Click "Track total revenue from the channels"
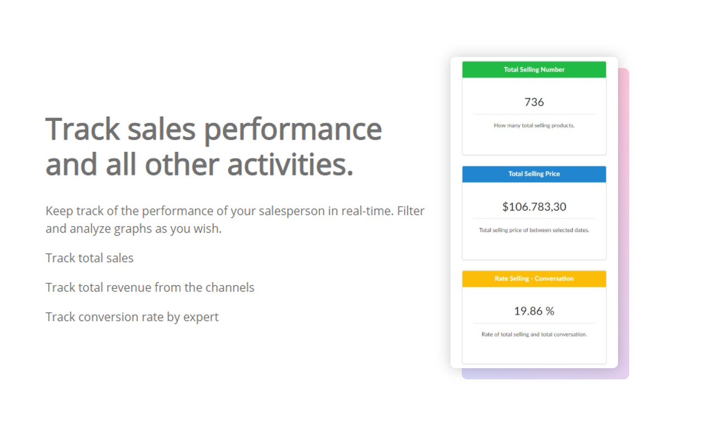The height and width of the screenshot is (424, 709). pyautogui.click(x=150, y=288)
